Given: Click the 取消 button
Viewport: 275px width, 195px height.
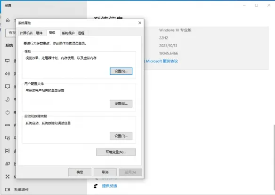Looking at the screenshot, I should click(x=105, y=172).
